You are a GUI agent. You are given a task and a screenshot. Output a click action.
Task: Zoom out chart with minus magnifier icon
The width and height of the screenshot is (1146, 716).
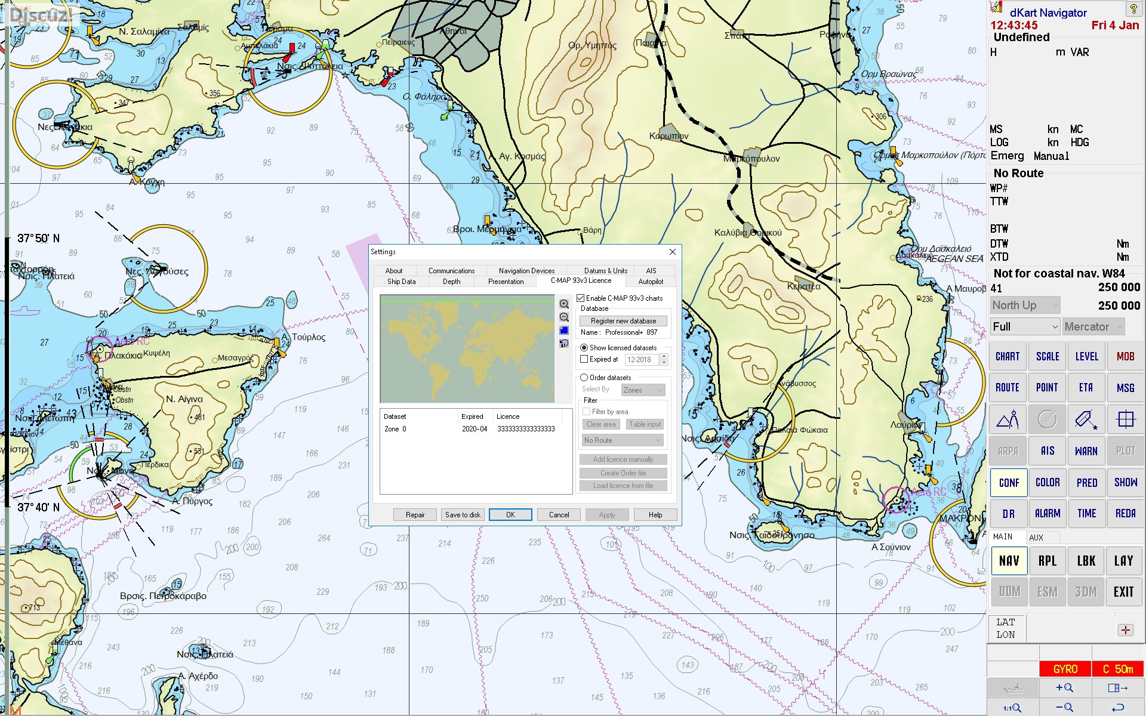pyautogui.click(x=1065, y=707)
